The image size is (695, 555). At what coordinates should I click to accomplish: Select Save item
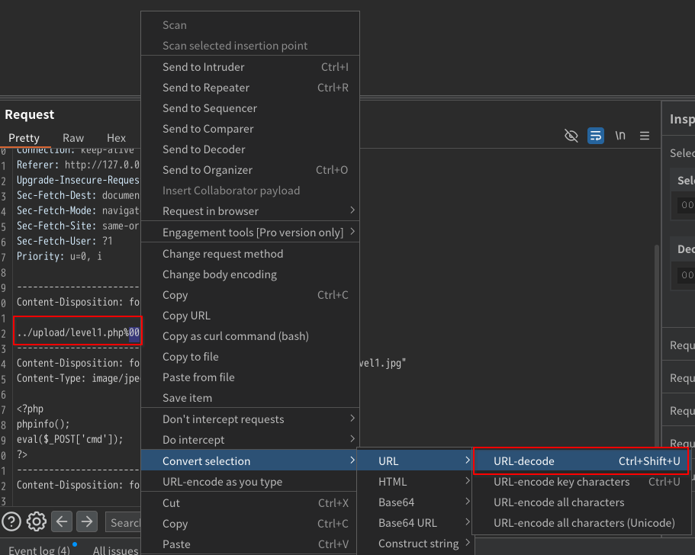[x=250, y=398]
